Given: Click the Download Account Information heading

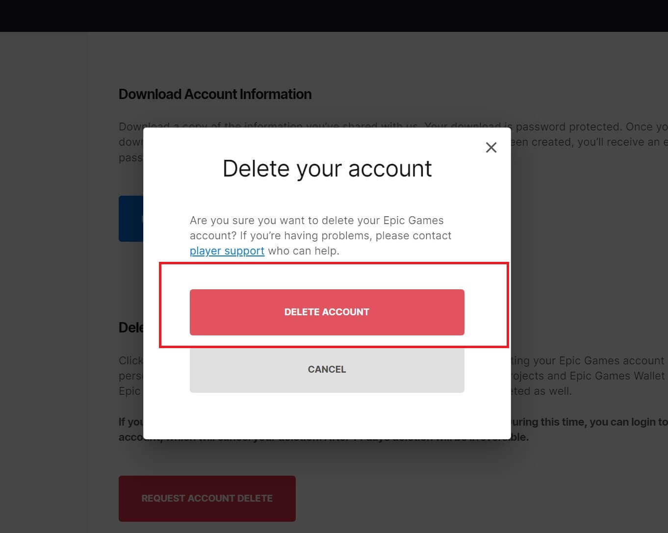Looking at the screenshot, I should pyautogui.click(x=215, y=94).
